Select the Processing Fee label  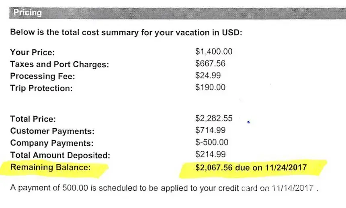(42, 77)
